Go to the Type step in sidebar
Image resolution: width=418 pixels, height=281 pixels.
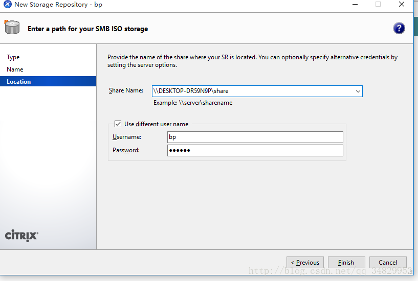[13, 57]
